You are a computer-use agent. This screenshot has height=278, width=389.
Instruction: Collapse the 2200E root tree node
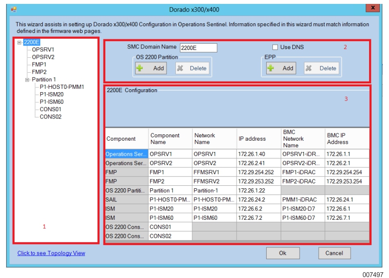pos(19,43)
